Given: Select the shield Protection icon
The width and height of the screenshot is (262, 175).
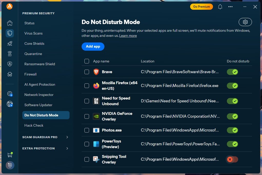Looking at the screenshot, I should point(10,33).
